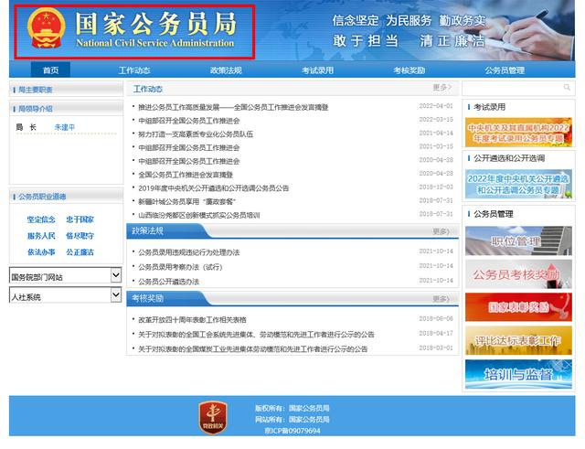Click 依法办事 in 公务员职业道德
The image size is (585, 449).
41,252
